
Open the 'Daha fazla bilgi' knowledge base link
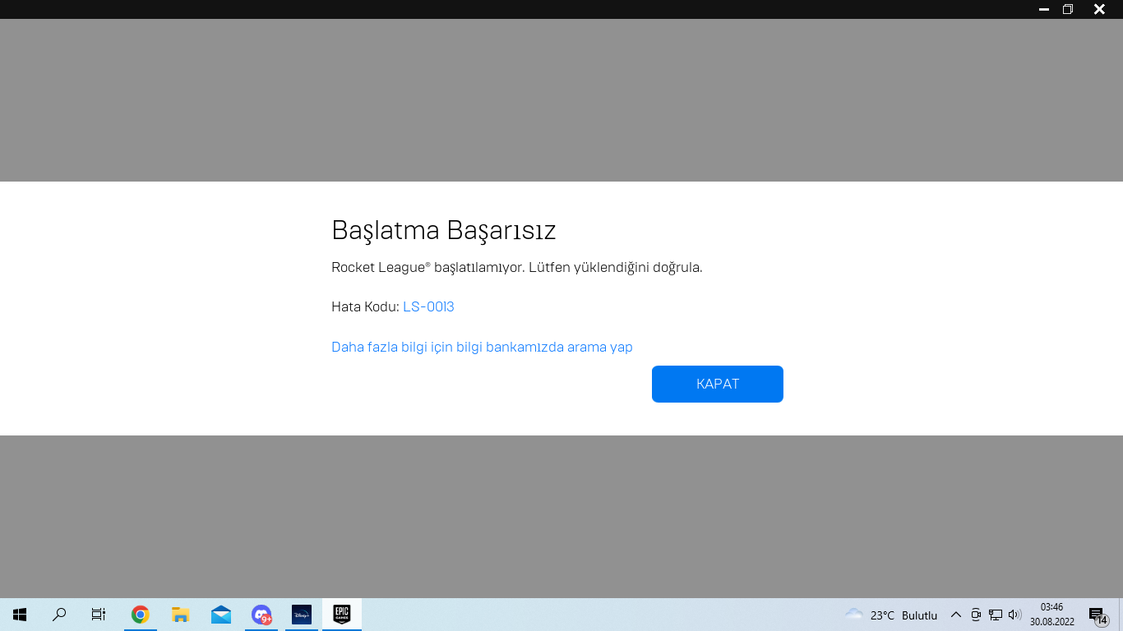(x=482, y=347)
